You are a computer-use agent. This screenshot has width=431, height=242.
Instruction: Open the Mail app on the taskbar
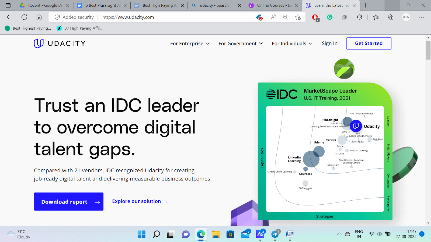245,234
